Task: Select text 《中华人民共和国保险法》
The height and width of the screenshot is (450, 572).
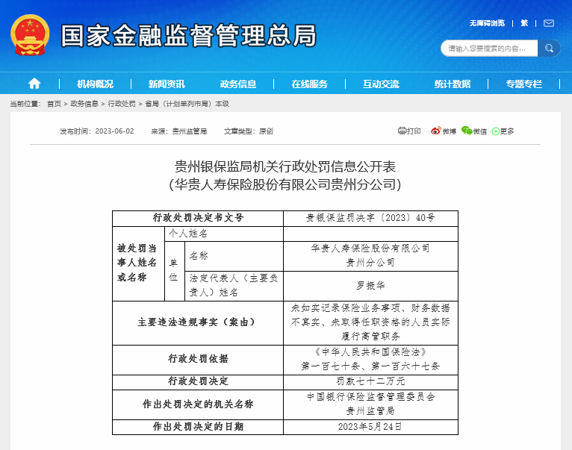Action: tap(370, 352)
